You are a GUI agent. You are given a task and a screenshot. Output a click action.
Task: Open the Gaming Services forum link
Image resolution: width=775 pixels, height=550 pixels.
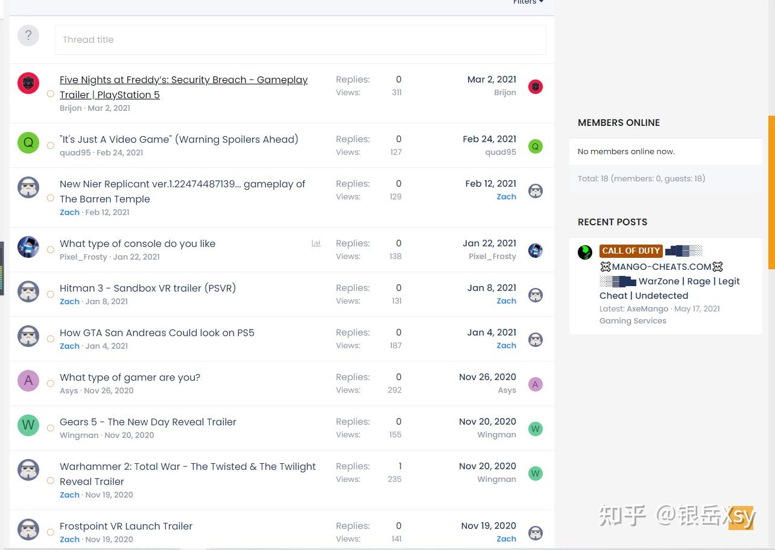coord(633,321)
